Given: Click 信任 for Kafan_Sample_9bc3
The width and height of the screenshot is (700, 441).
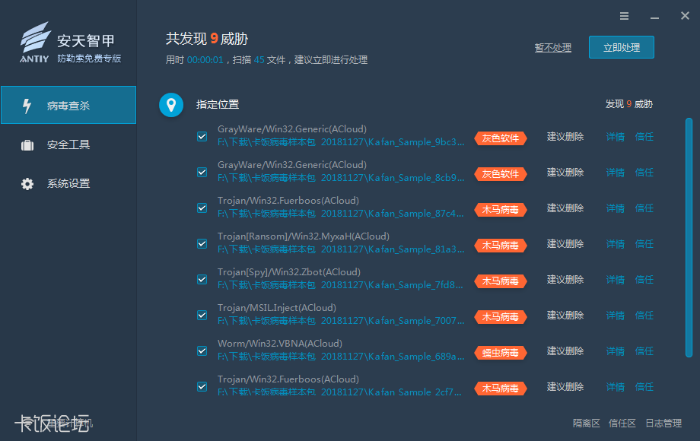Looking at the screenshot, I should (644, 137).
